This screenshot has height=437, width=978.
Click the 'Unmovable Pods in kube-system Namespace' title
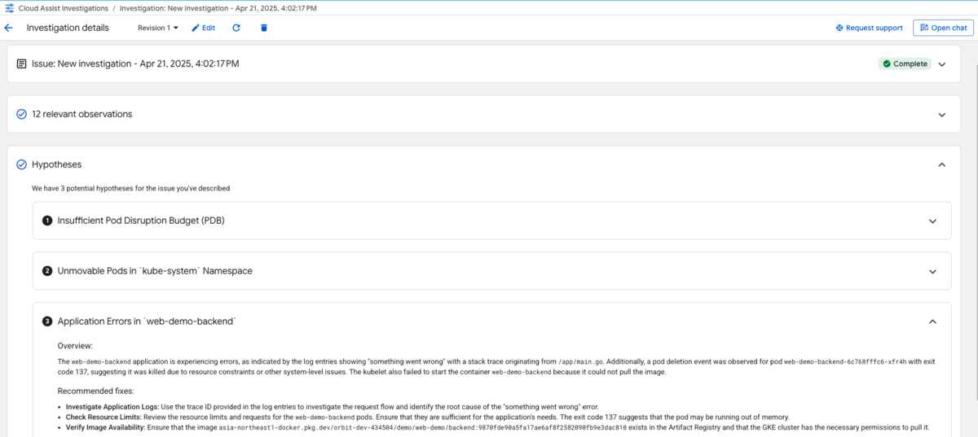155,271
